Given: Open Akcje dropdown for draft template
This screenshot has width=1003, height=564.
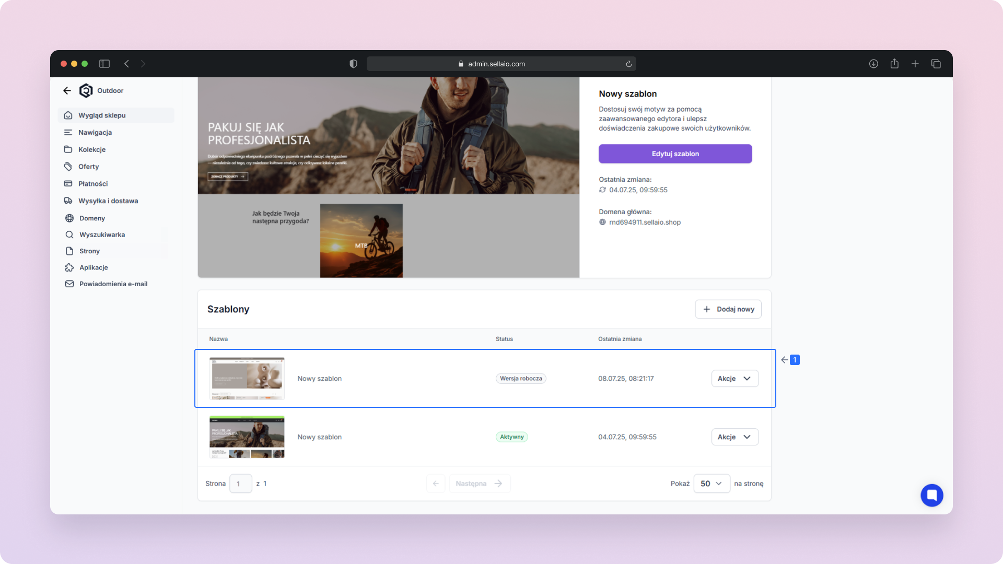Looking at the screenshot, I should (734, 379).
